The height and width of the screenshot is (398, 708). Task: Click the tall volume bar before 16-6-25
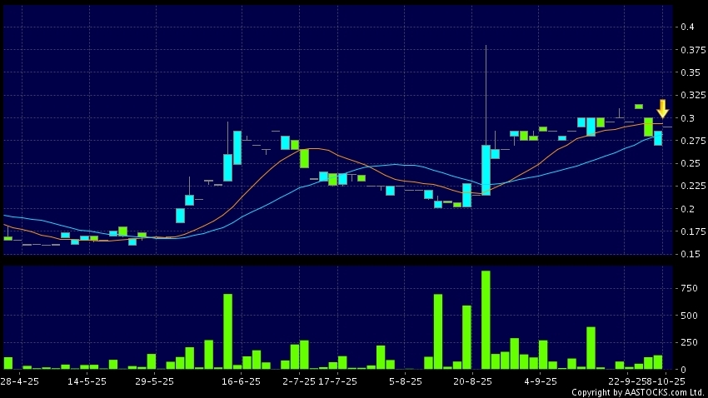coord(227,331)
